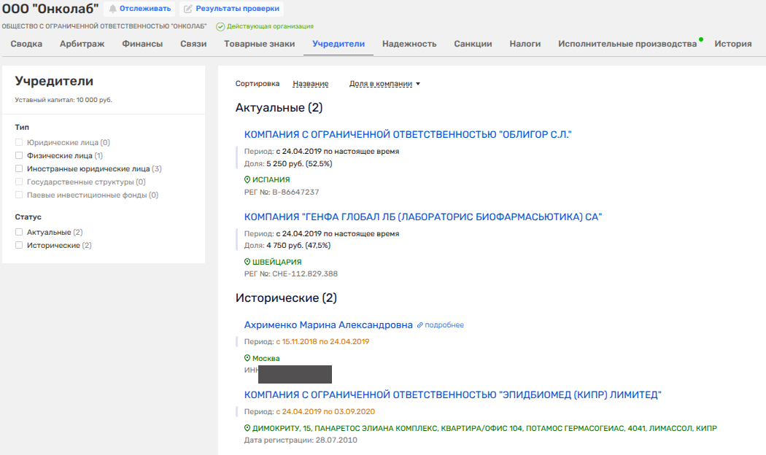Screen dimensions: 766x455
Task: Click the ШВЕЙЦАРИЯ country text
Action: [x=277, y=262]
